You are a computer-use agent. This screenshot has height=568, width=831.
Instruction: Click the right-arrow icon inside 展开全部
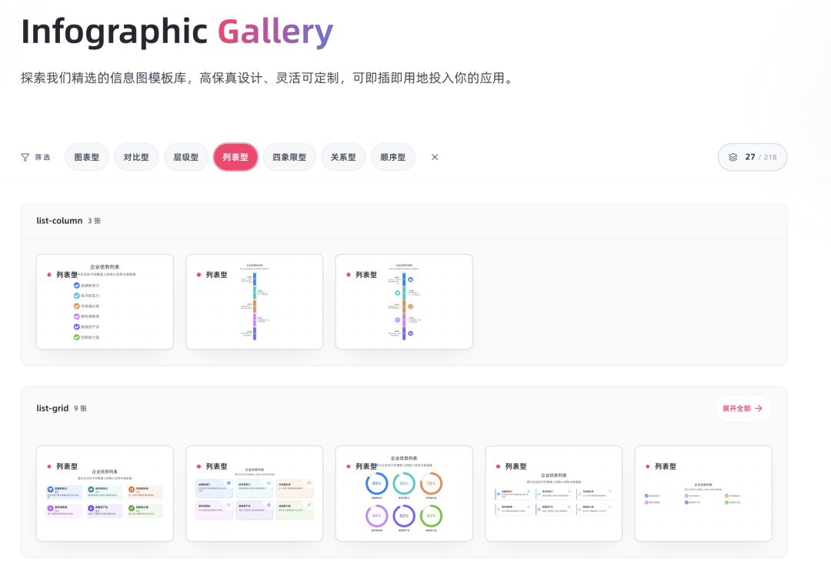[x=759, y=408]
